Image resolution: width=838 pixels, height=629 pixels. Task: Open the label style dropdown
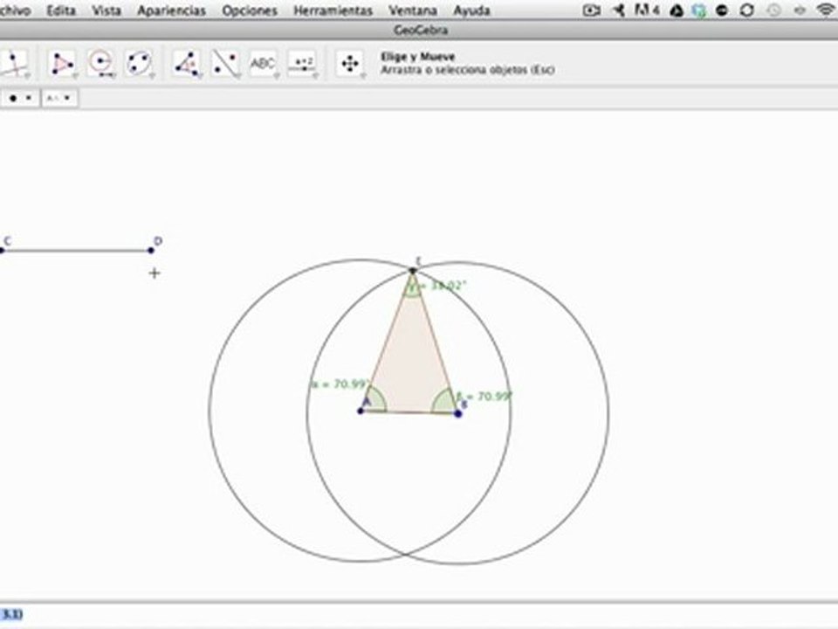(59, 98)
